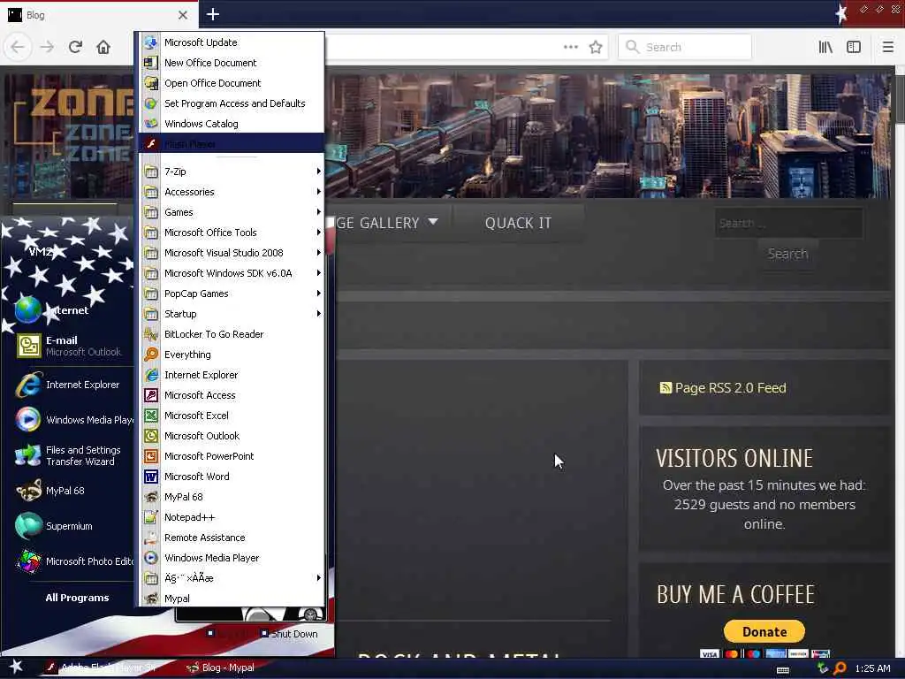This screenshot has width=905, height=679.
Task: Launch Microsoft Word
Action: [x=232, y=477]
